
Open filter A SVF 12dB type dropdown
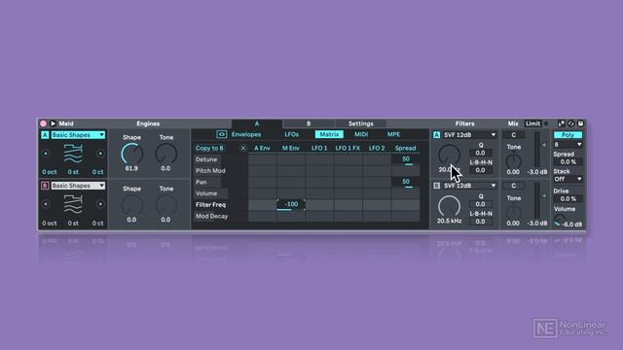(x=469, y=135)
